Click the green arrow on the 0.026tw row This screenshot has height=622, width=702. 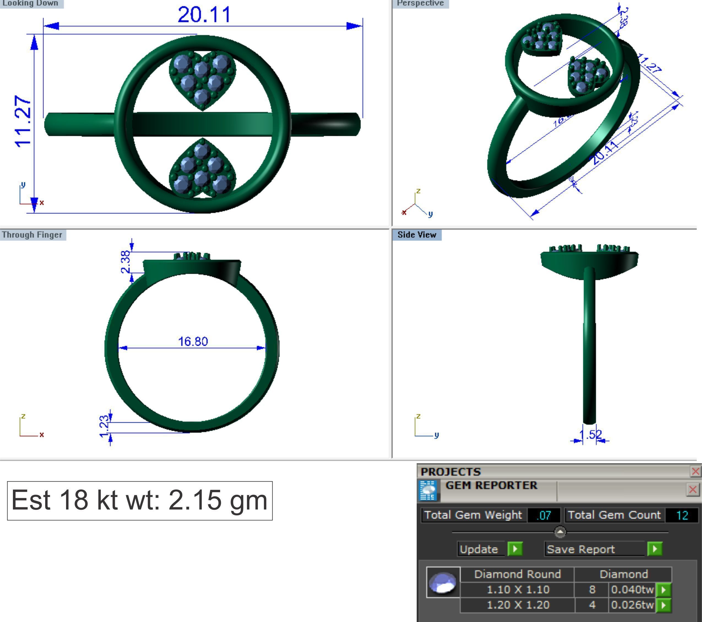663,605
